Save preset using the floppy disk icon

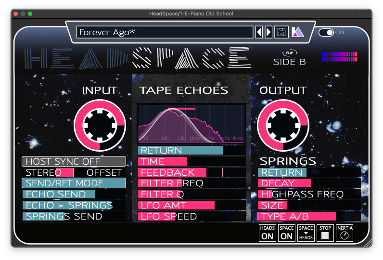[x=281, y=32]
